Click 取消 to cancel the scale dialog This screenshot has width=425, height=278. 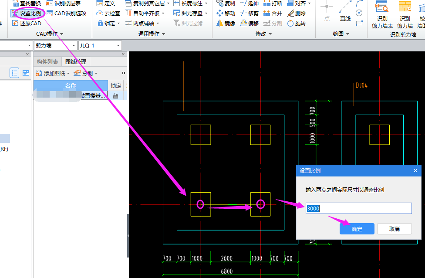[x=395, y=229]
